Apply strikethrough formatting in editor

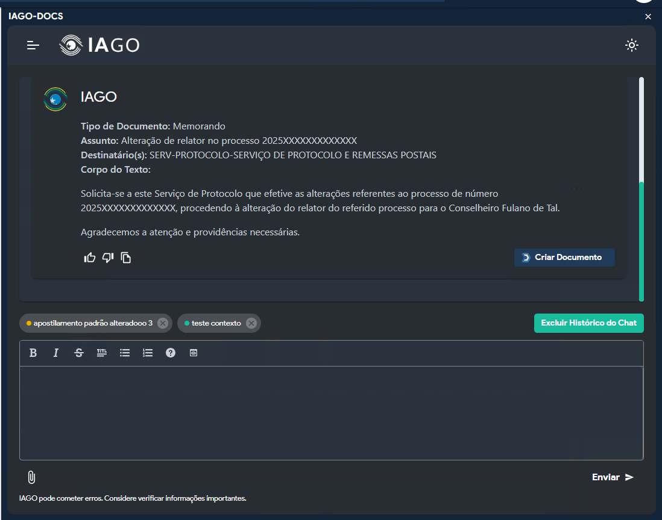click(79, 353)
